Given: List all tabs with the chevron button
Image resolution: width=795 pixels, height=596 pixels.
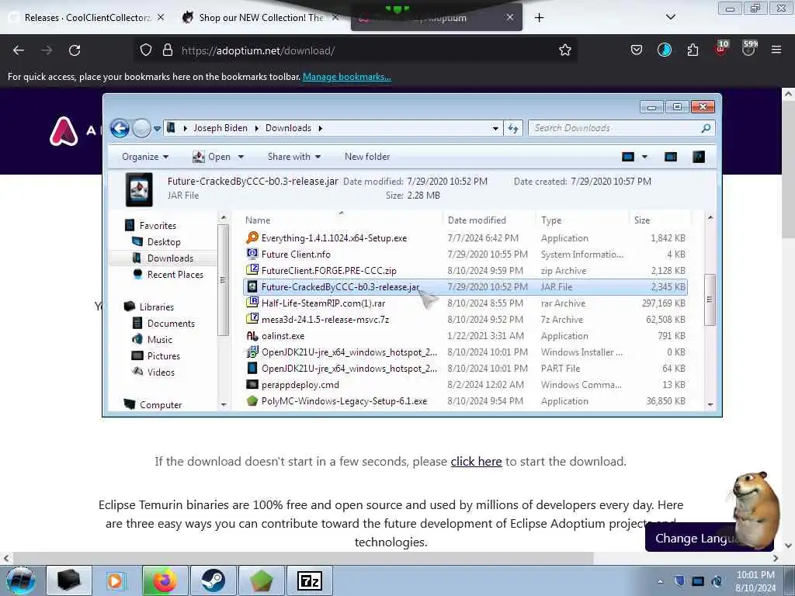Looking at the screenshot, I should (x=670, y=17).
